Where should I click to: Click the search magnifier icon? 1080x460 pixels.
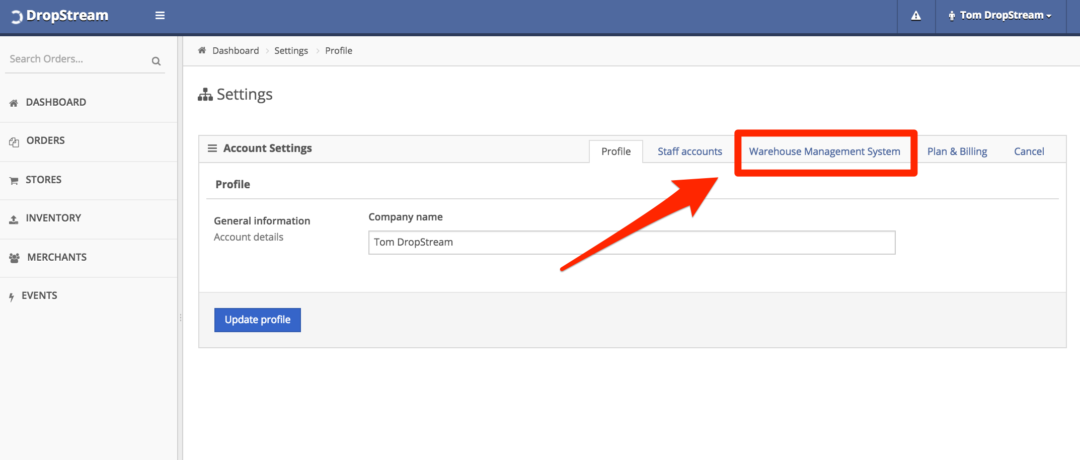click(x=156, y=61)
